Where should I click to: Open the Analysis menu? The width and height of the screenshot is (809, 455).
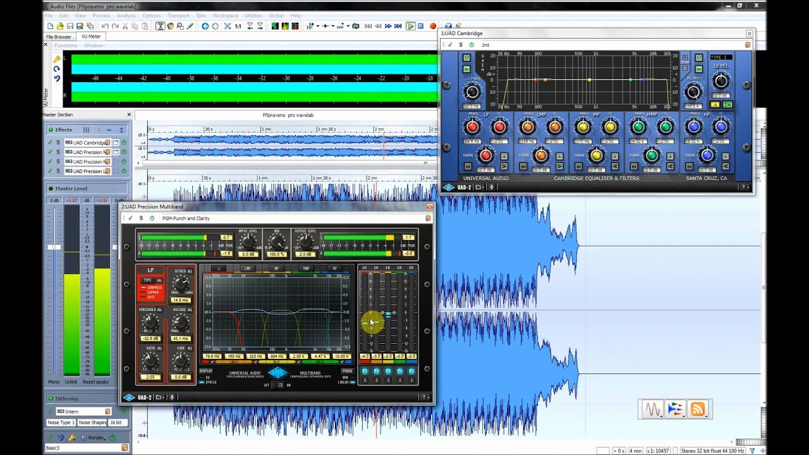click(x=126, y=15)
